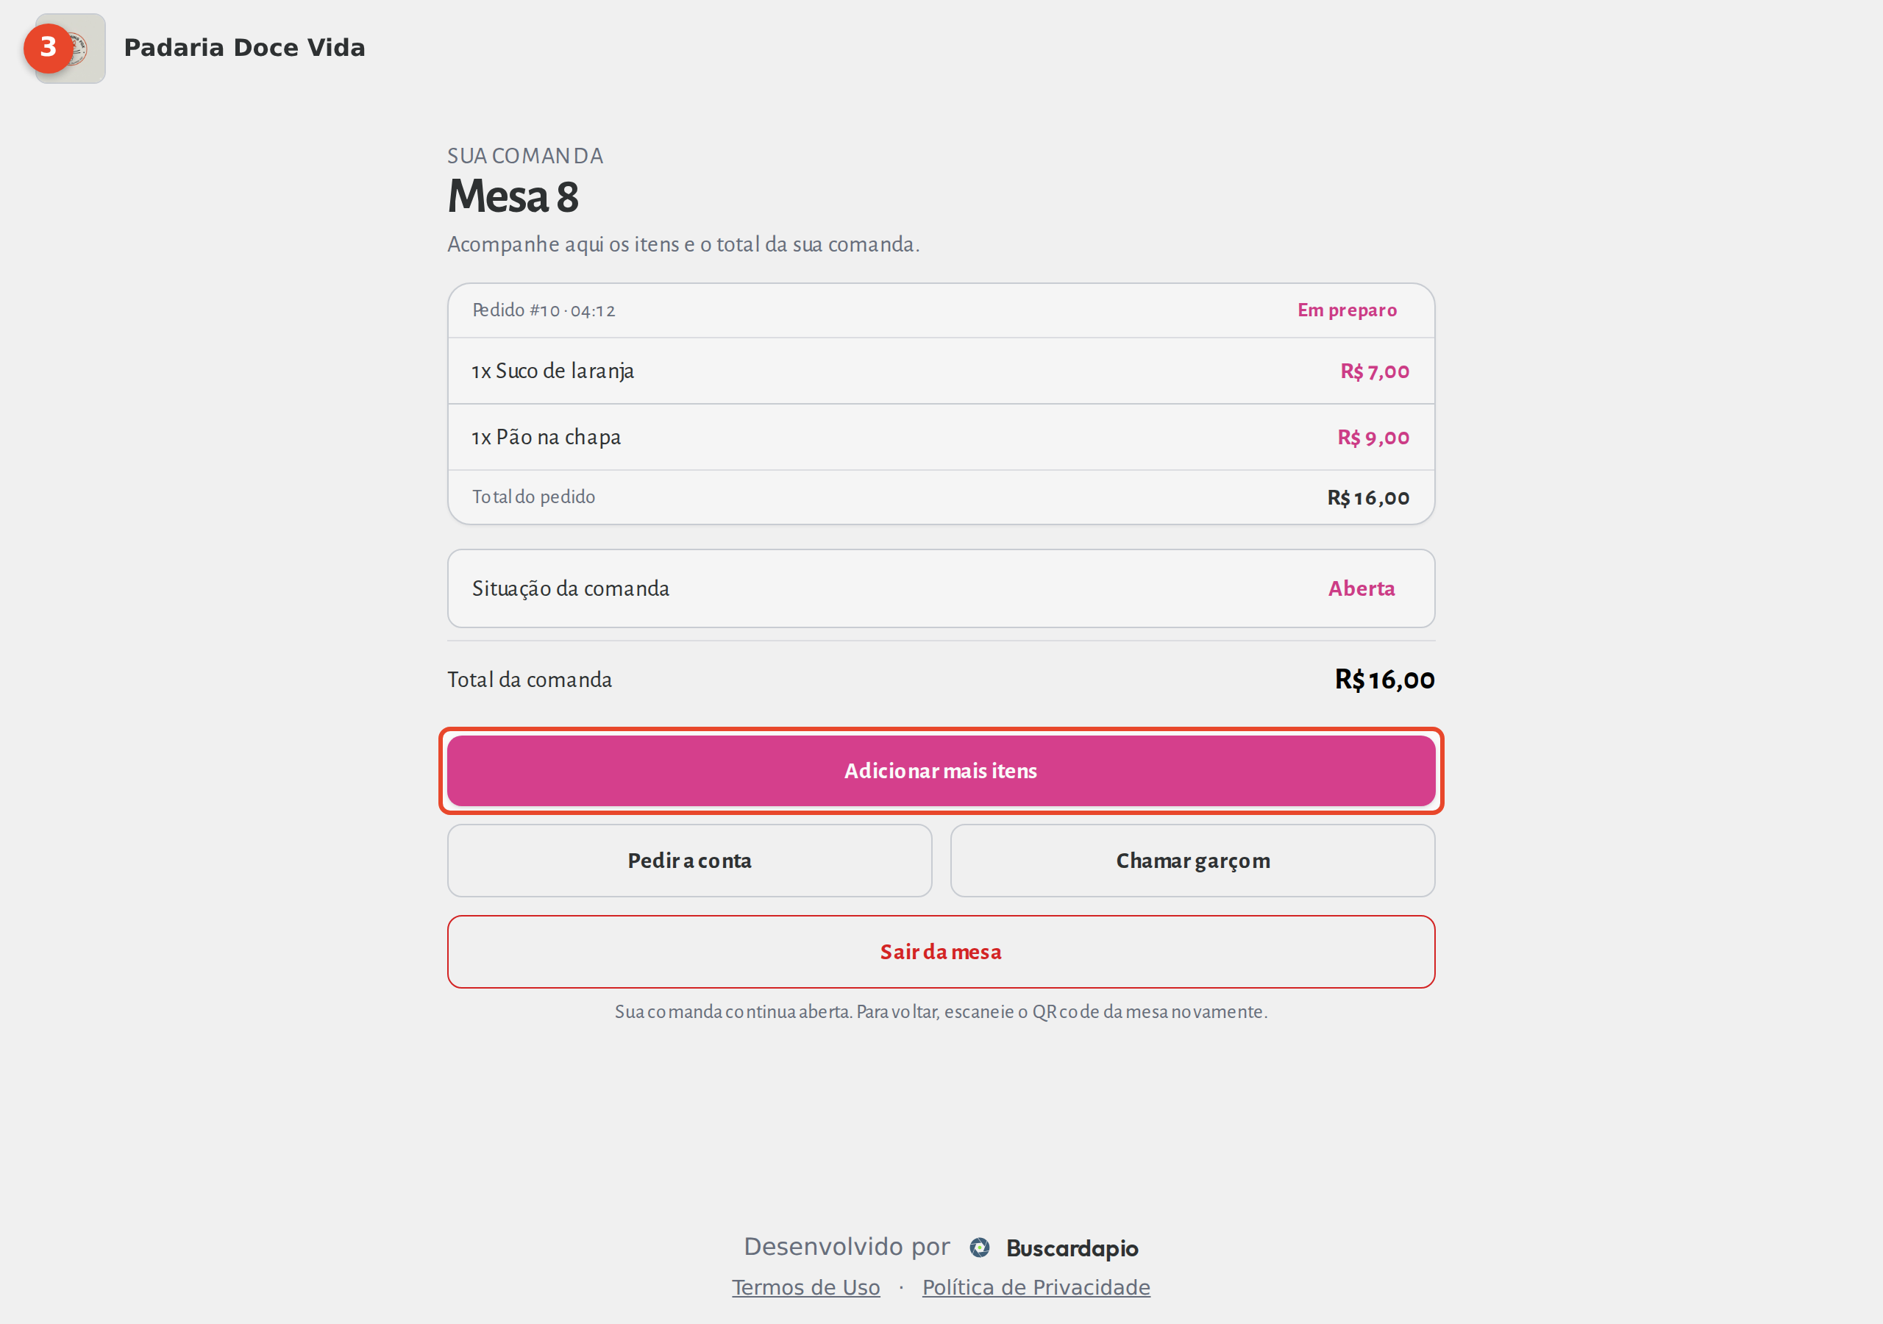This screenshot has height=1324, width=1883.
Task: Select the Suco de laranja order row
Action: pos(941,371)
